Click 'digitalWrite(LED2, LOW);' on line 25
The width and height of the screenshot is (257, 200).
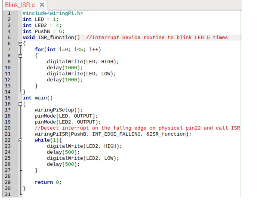click(x=83, y=158)
